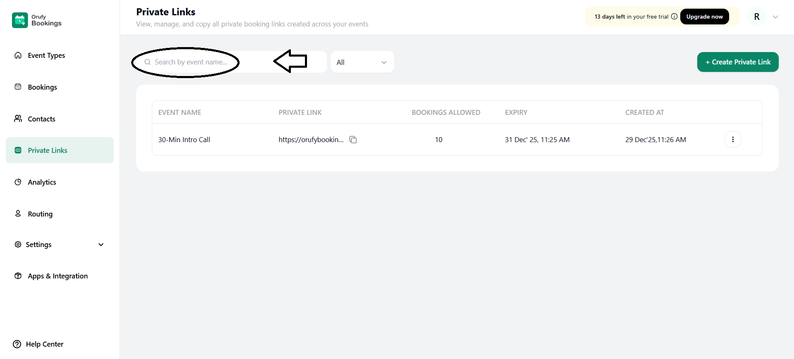Viewport: 794px width, 359px height.
Task: Click the Apps & Integration cube icon
Action: tap(18, 276)
